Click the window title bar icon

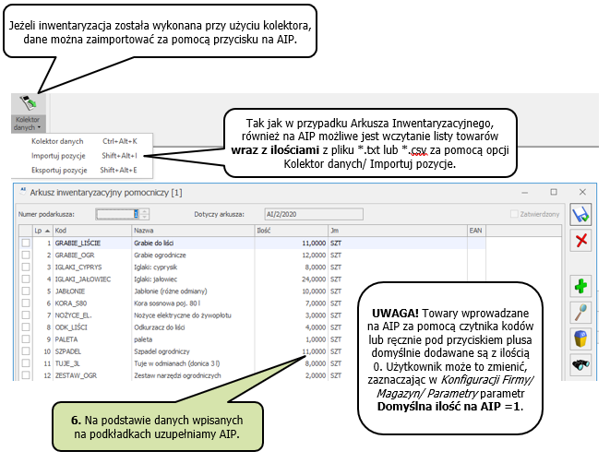pyautogui.click(x=23, y=191)
